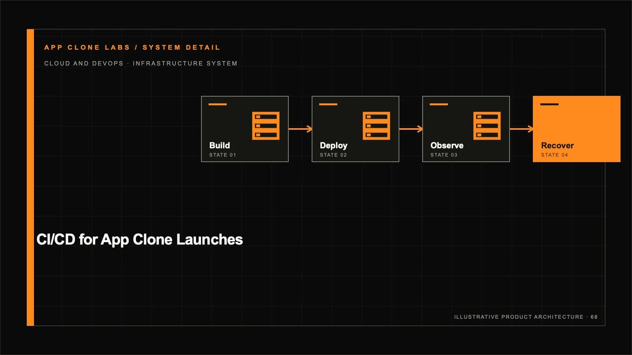Click the "STATE 04" label
This screenshot has width=632, height=355.
coord(555,155)
